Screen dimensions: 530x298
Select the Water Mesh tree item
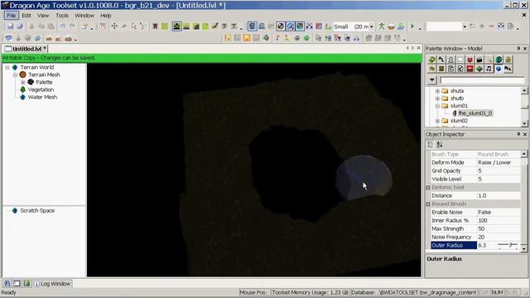click(42, 97)
